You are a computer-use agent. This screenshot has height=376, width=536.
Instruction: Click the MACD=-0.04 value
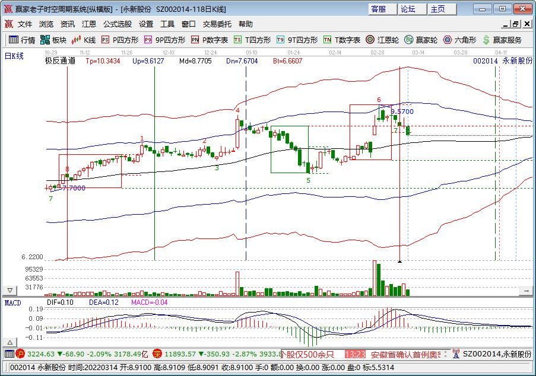click(x=150, y=302)
